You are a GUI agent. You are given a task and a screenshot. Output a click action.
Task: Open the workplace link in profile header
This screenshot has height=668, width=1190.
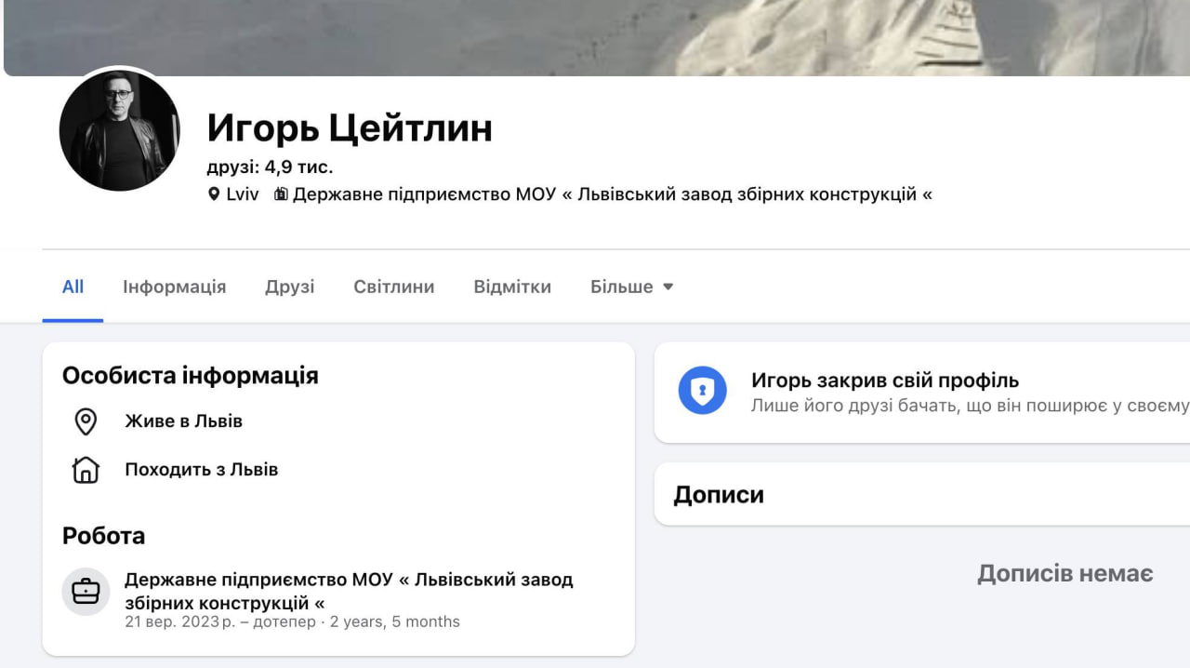(x=612, y=194)
